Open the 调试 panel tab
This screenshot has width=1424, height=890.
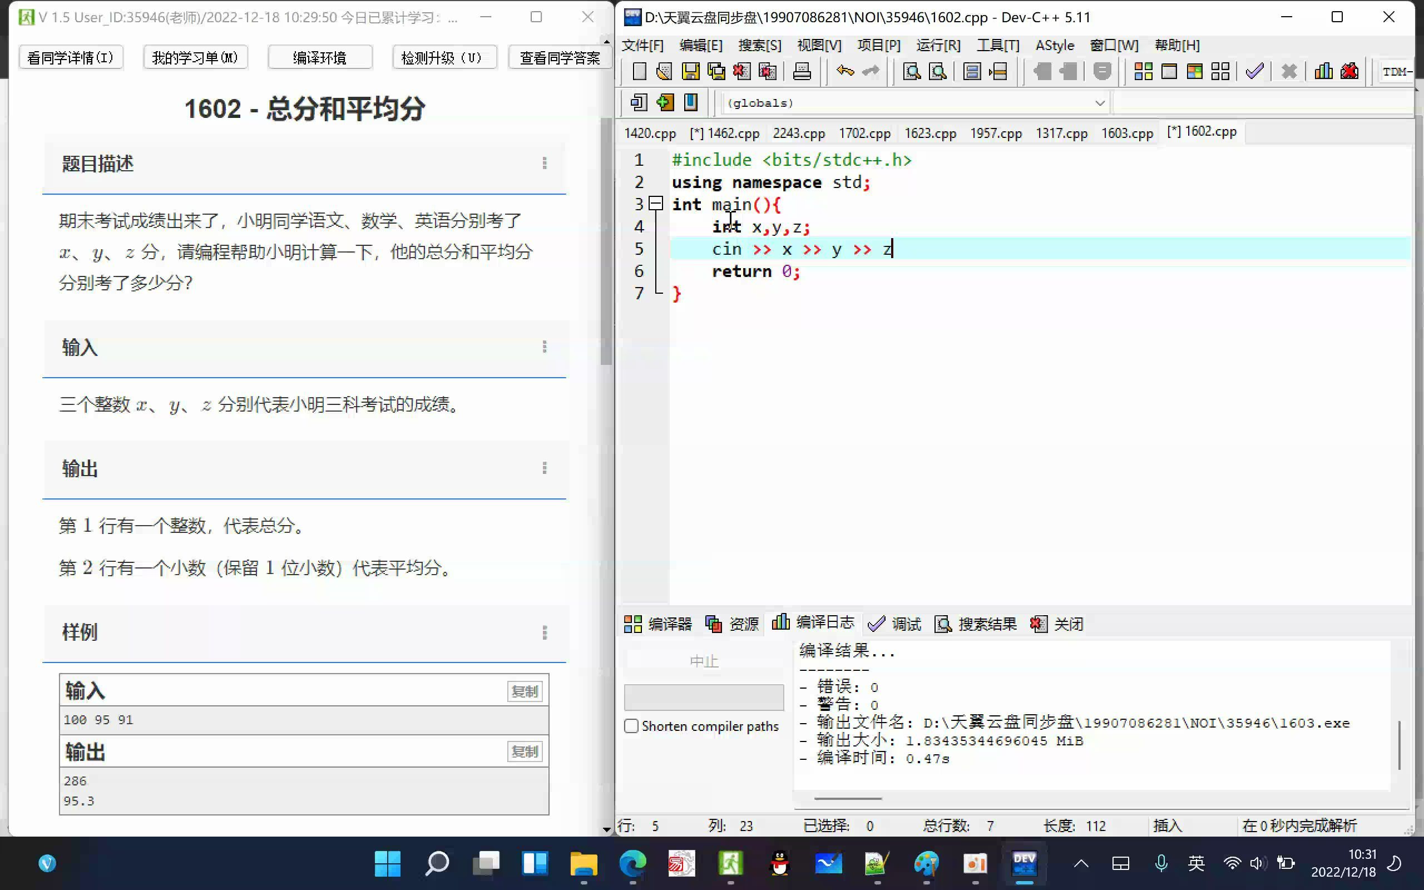(x=894, y=624)
